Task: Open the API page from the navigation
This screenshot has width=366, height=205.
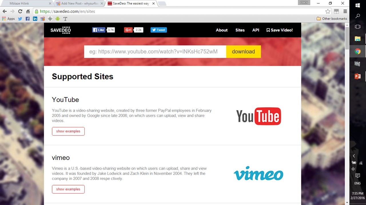Action: click(x=256, y=30)
